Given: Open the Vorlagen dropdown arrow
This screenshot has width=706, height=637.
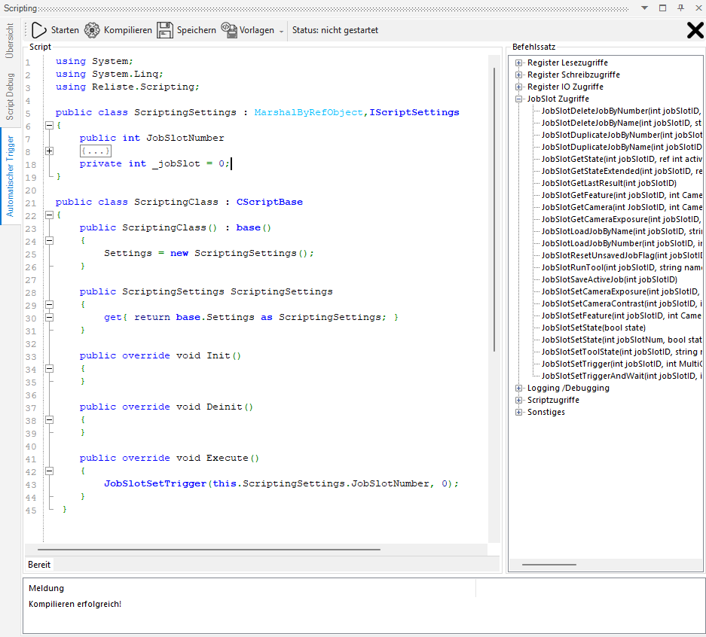Looking at the screenshot, I should point(282,31).
